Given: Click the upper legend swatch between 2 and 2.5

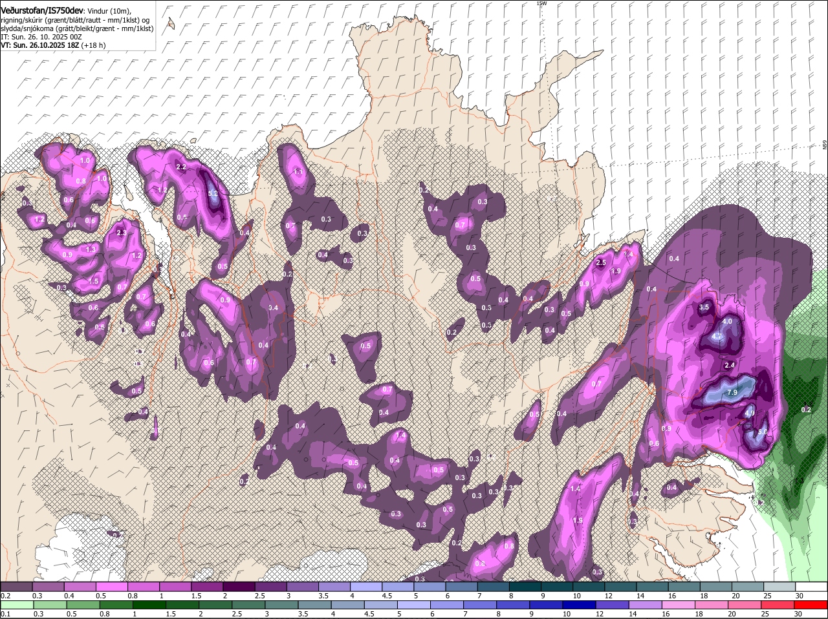Looking at the screenshot, I should coord(239,586).
